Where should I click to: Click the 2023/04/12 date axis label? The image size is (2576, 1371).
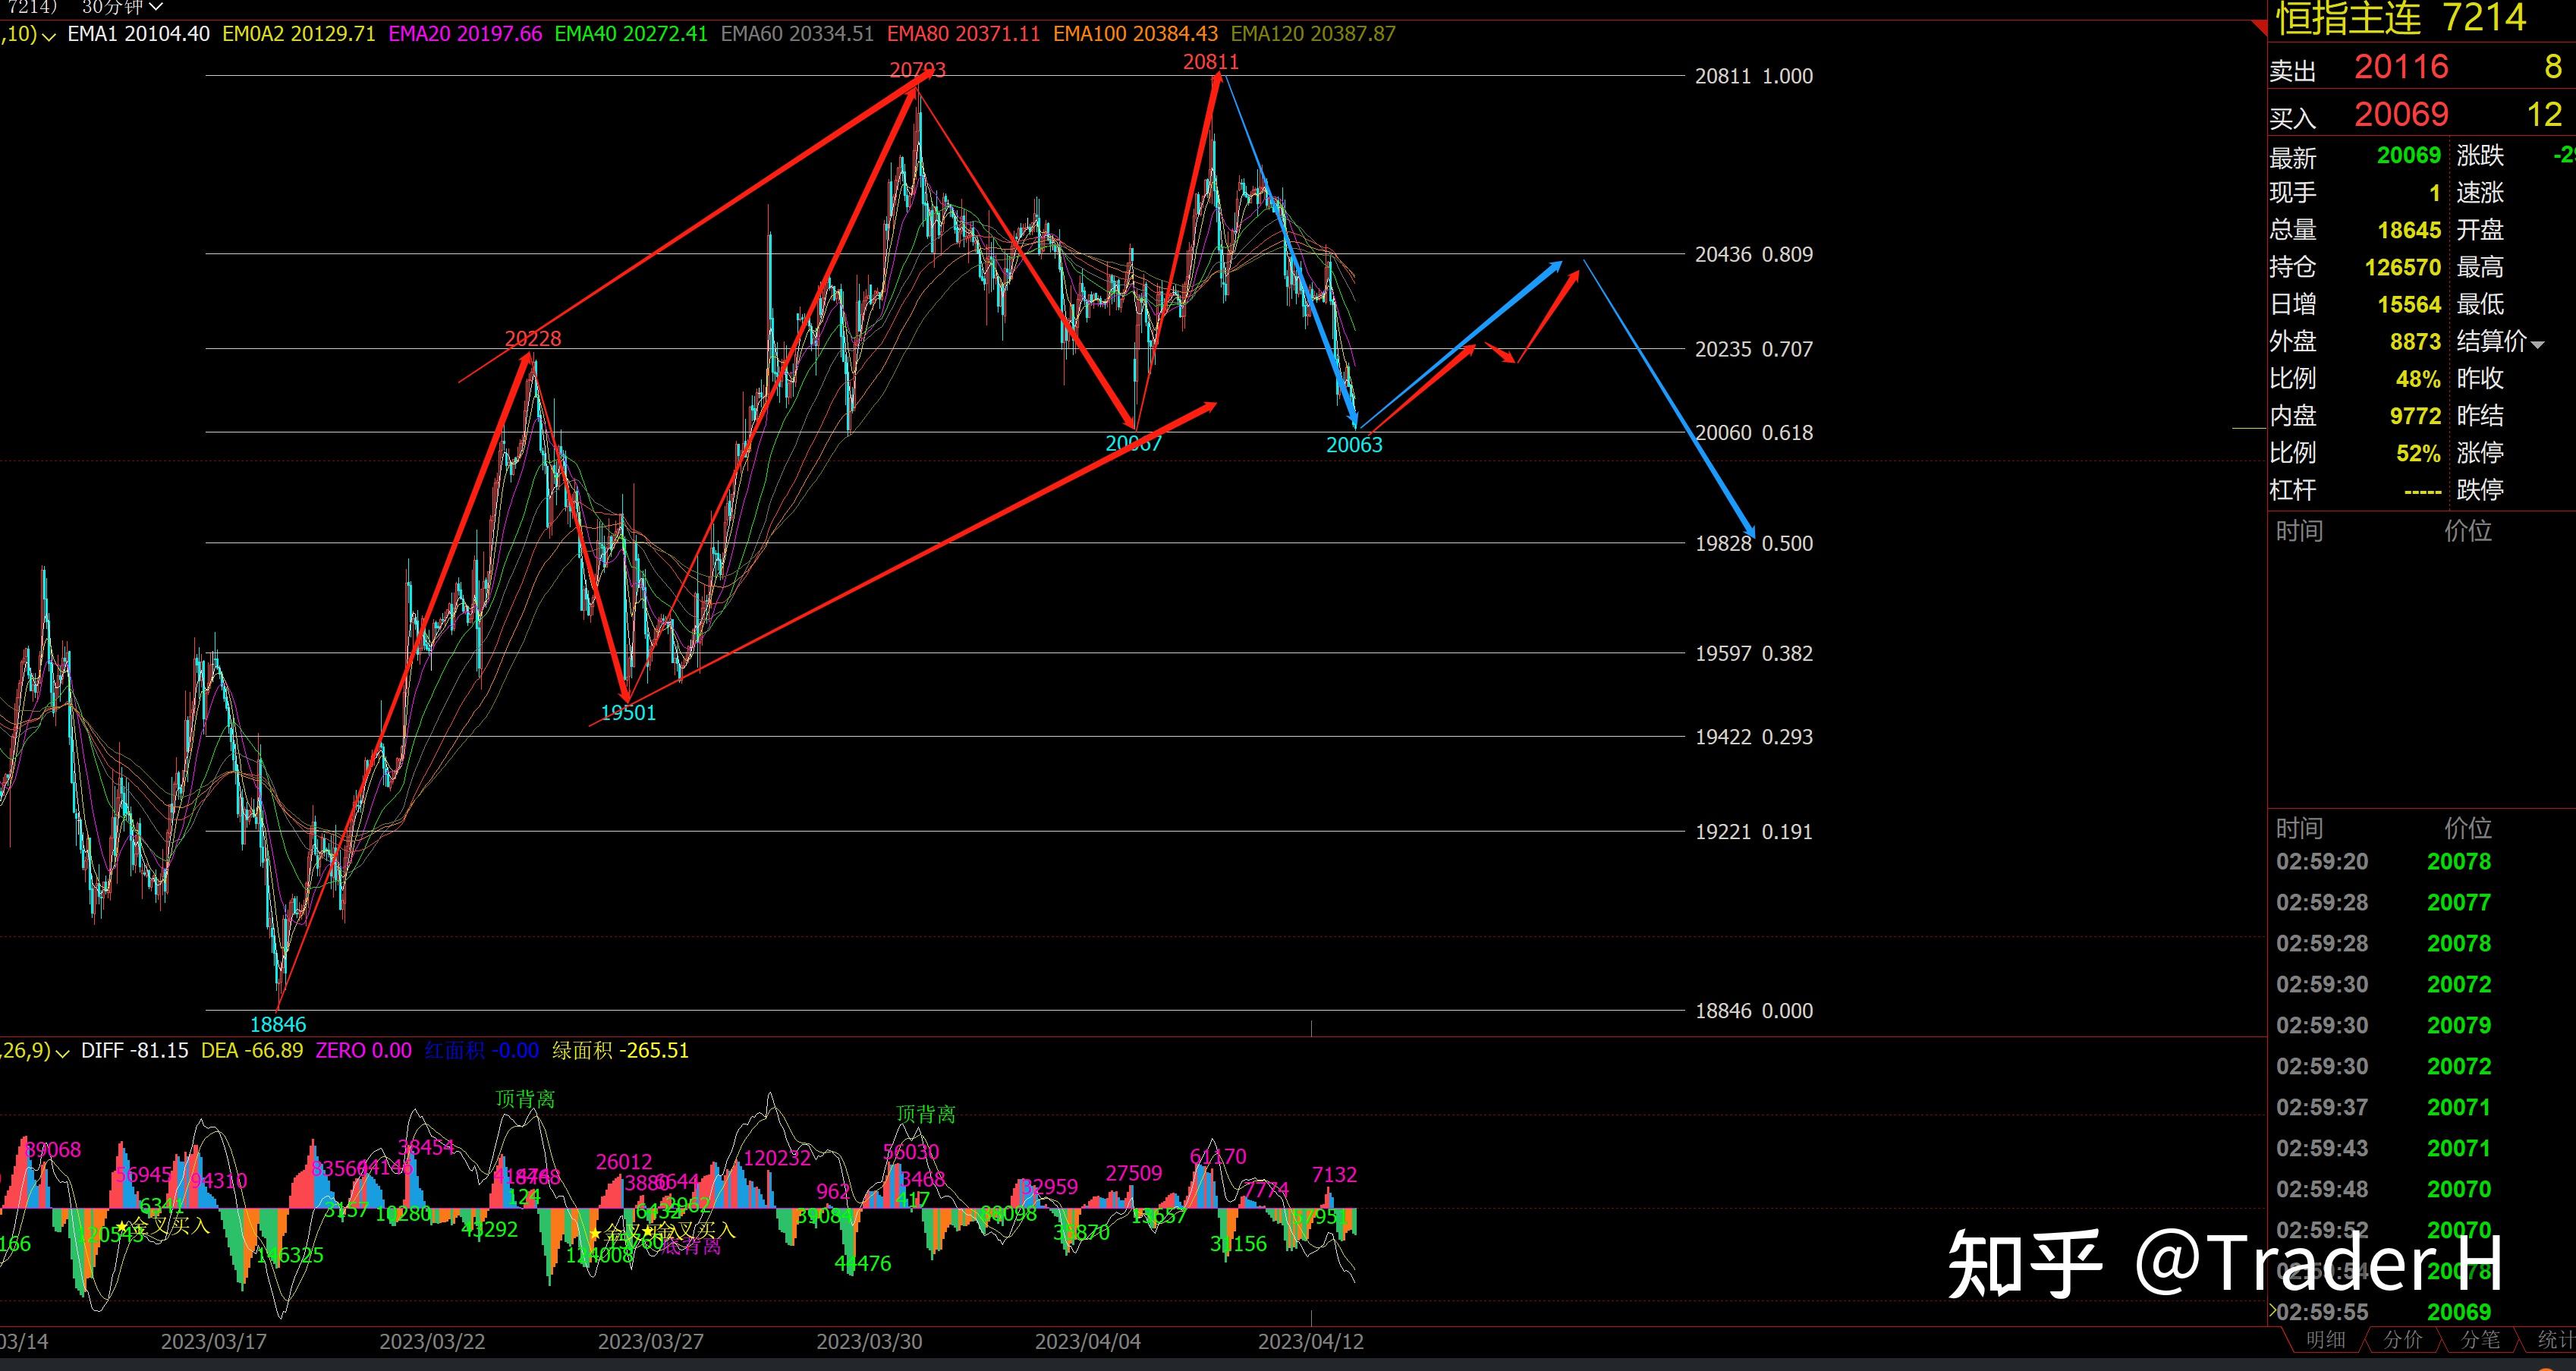pyautogui.click(x=1310, y=1342)
